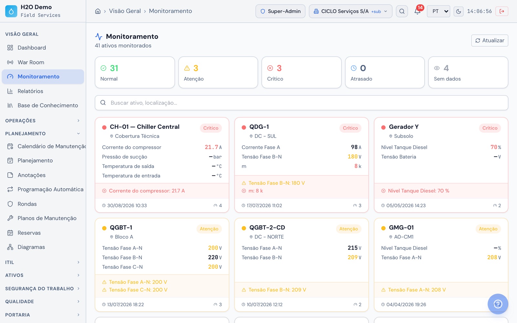Open the PT language dropdown
The image size is (517, 323).
438,11
